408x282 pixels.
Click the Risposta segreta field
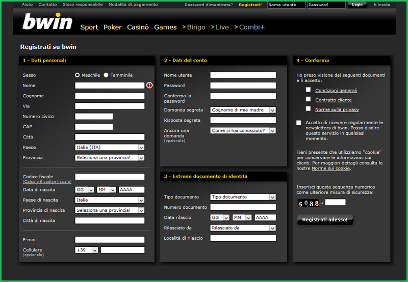[243, 120]
